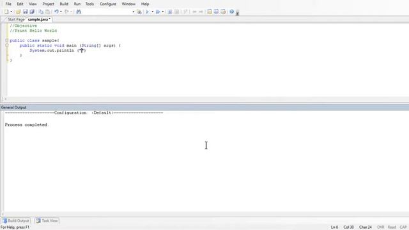Click the //Objective comment line

click(x=23, y=26)
